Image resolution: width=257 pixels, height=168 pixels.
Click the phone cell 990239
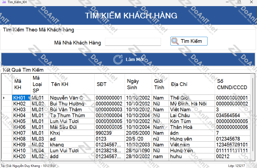(110, 133)
